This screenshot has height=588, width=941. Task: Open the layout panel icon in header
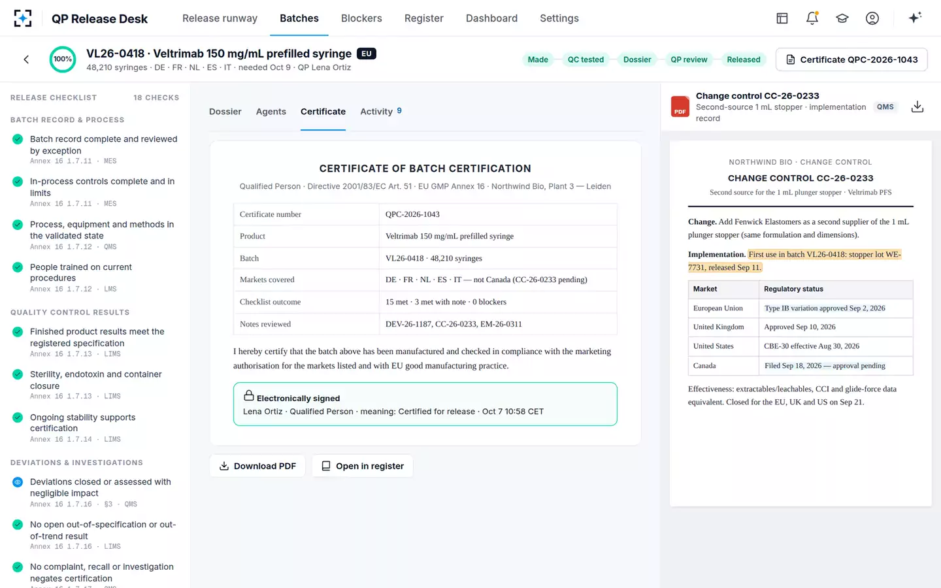[x=782, y=18]
